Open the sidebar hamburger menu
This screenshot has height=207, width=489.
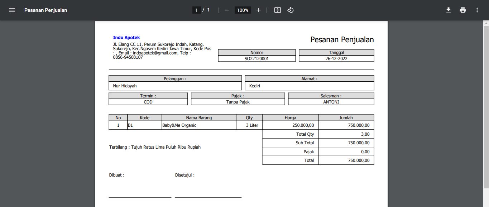tap(12, 10)
